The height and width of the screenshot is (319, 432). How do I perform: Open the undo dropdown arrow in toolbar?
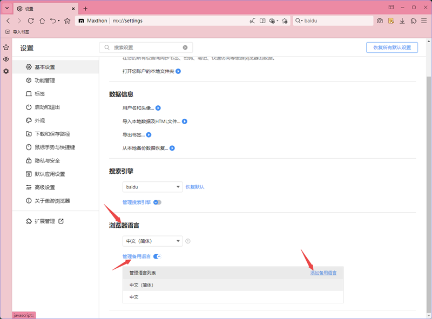click(x=59, y=21)
